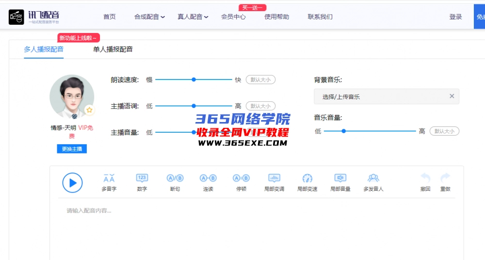
Task: Open the 局部变调 local pitch tool
Action: coord(274,178)
